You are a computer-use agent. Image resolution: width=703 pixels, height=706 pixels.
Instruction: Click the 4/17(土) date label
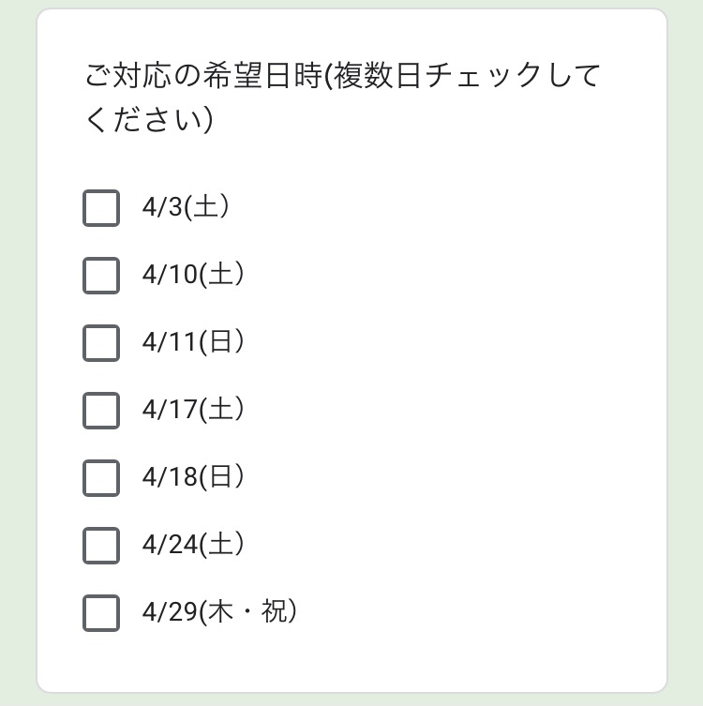coord(193,410)
